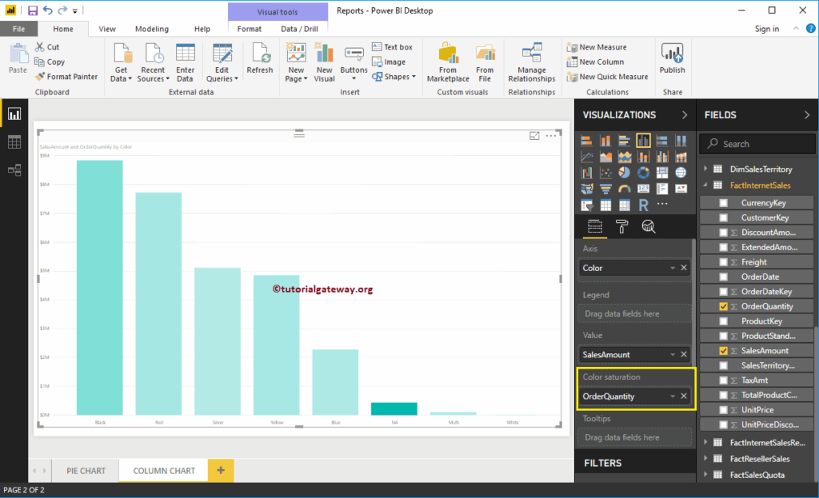
Task: Open the OrderQuantity saturation dropdown
Action: [x=672, y=396]
